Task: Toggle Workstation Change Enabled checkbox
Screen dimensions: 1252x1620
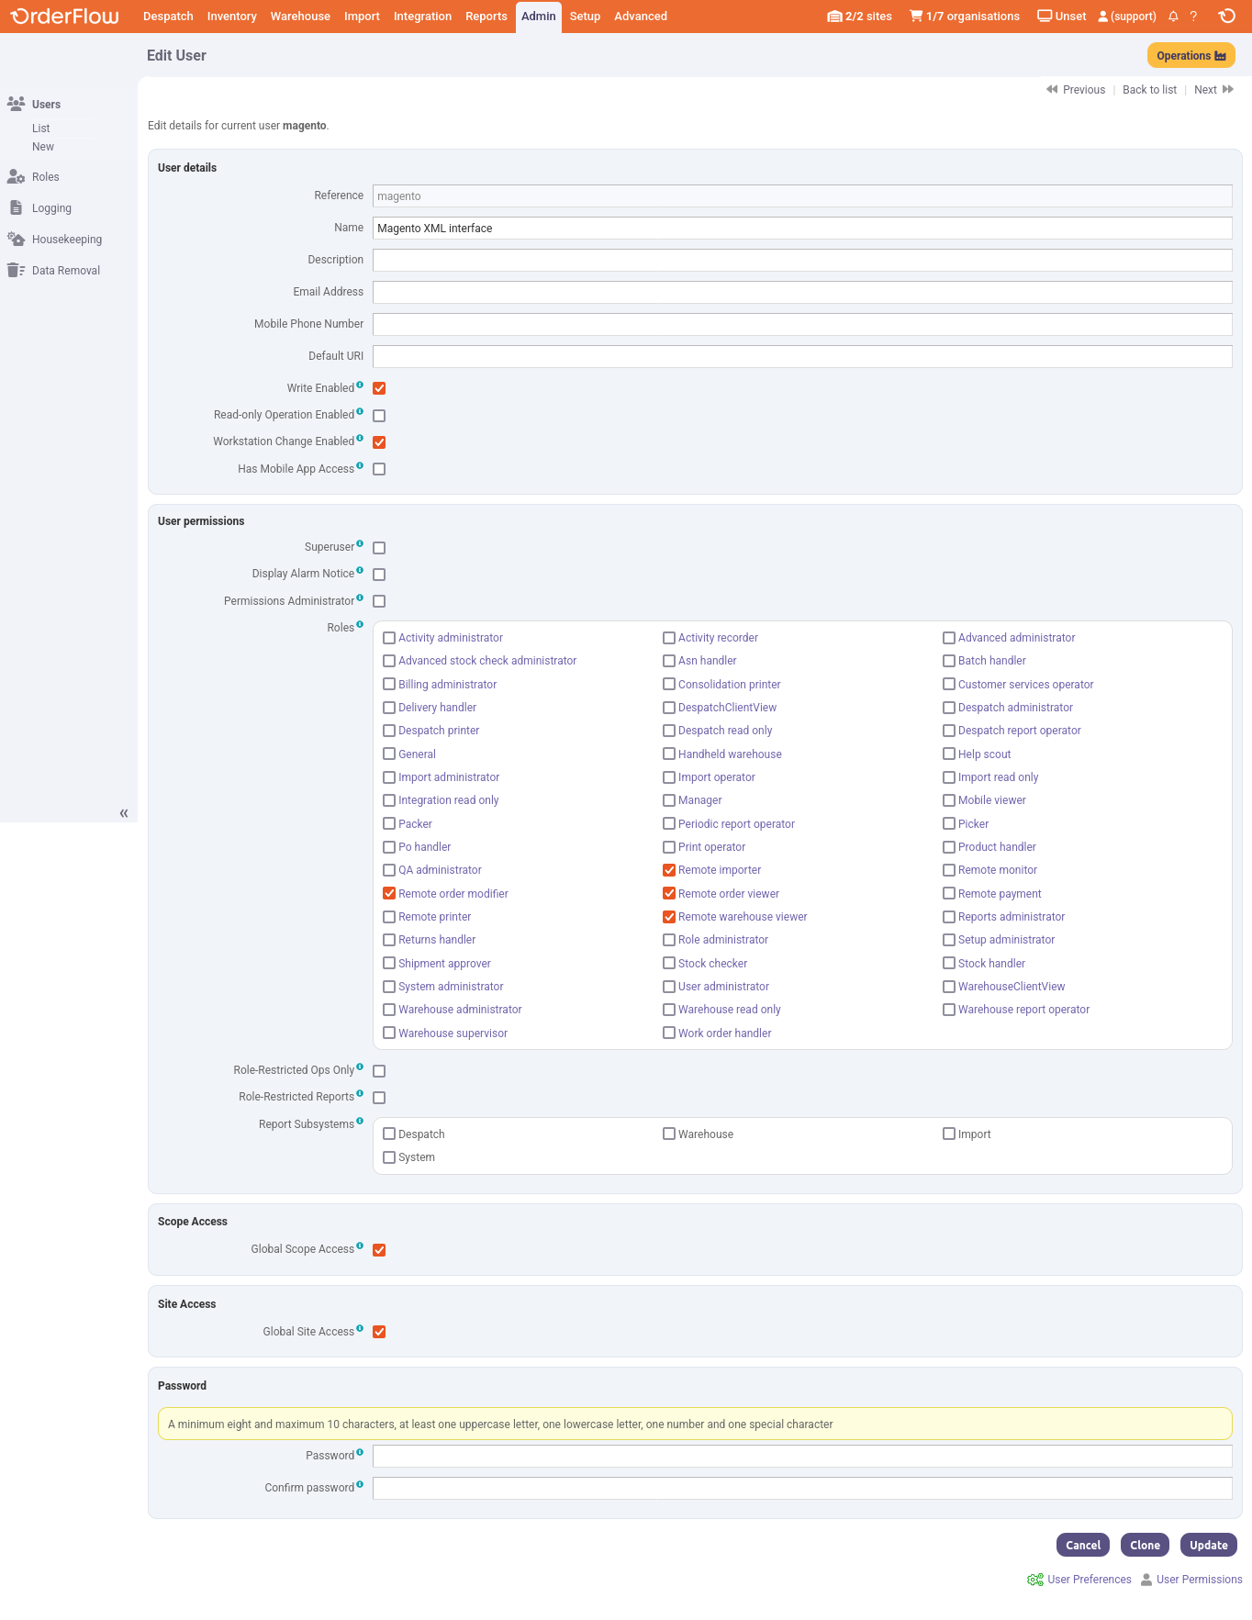Action: pyautogui.click(x=379, y=442)
